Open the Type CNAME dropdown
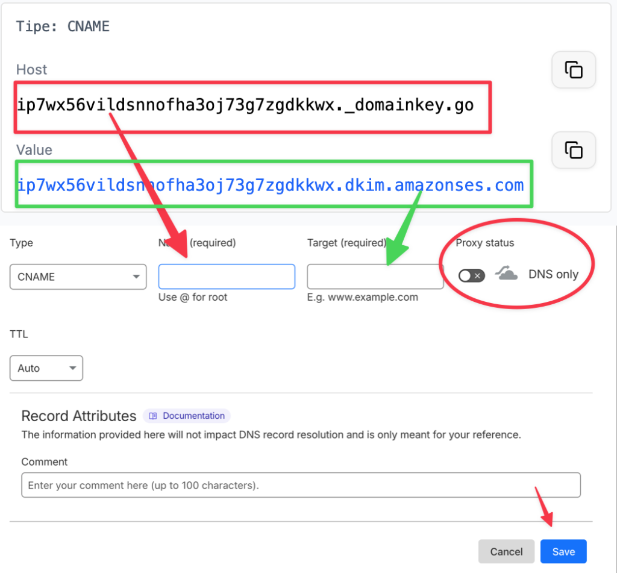Screen dimensions: 617x573 tap(78, 277)
